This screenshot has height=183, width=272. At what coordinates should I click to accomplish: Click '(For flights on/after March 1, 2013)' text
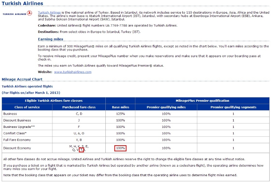pos(31,93)
